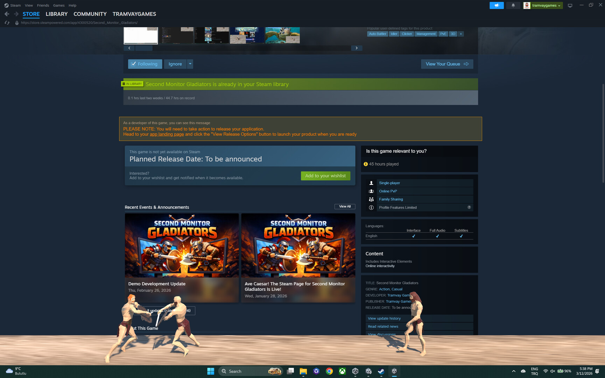The width and height of the screenshot is (605, 378).
Task: Click the forward navigation arrow
Action: (x=16, y=14)
